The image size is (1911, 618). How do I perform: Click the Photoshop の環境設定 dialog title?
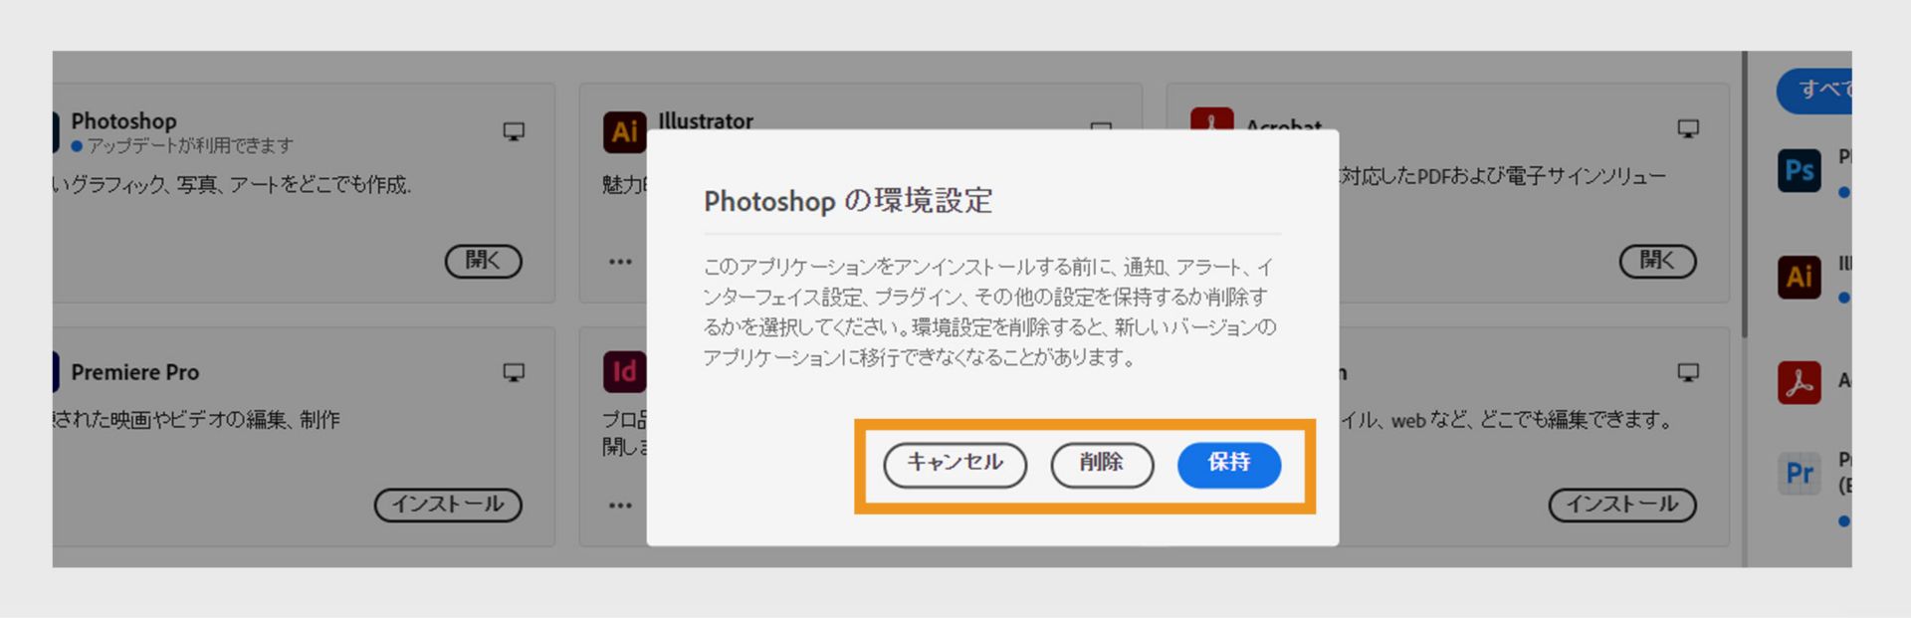848,201
